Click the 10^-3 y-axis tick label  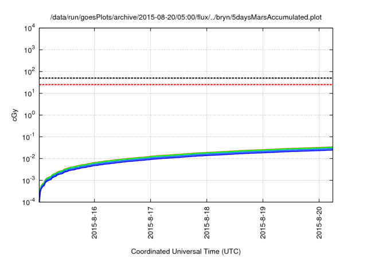(29, 181)
